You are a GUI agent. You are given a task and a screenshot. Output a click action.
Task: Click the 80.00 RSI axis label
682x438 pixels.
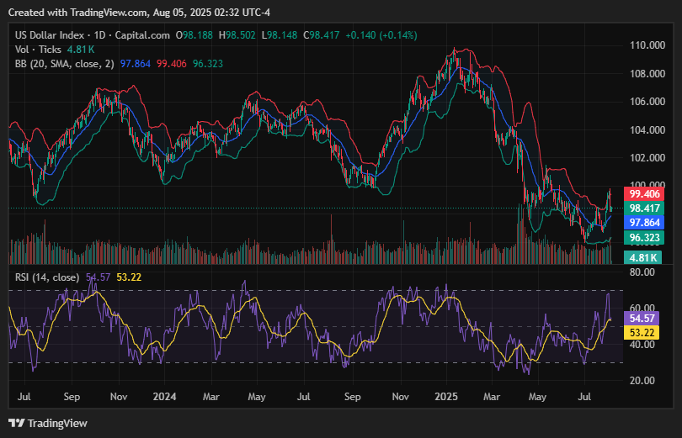642,272
